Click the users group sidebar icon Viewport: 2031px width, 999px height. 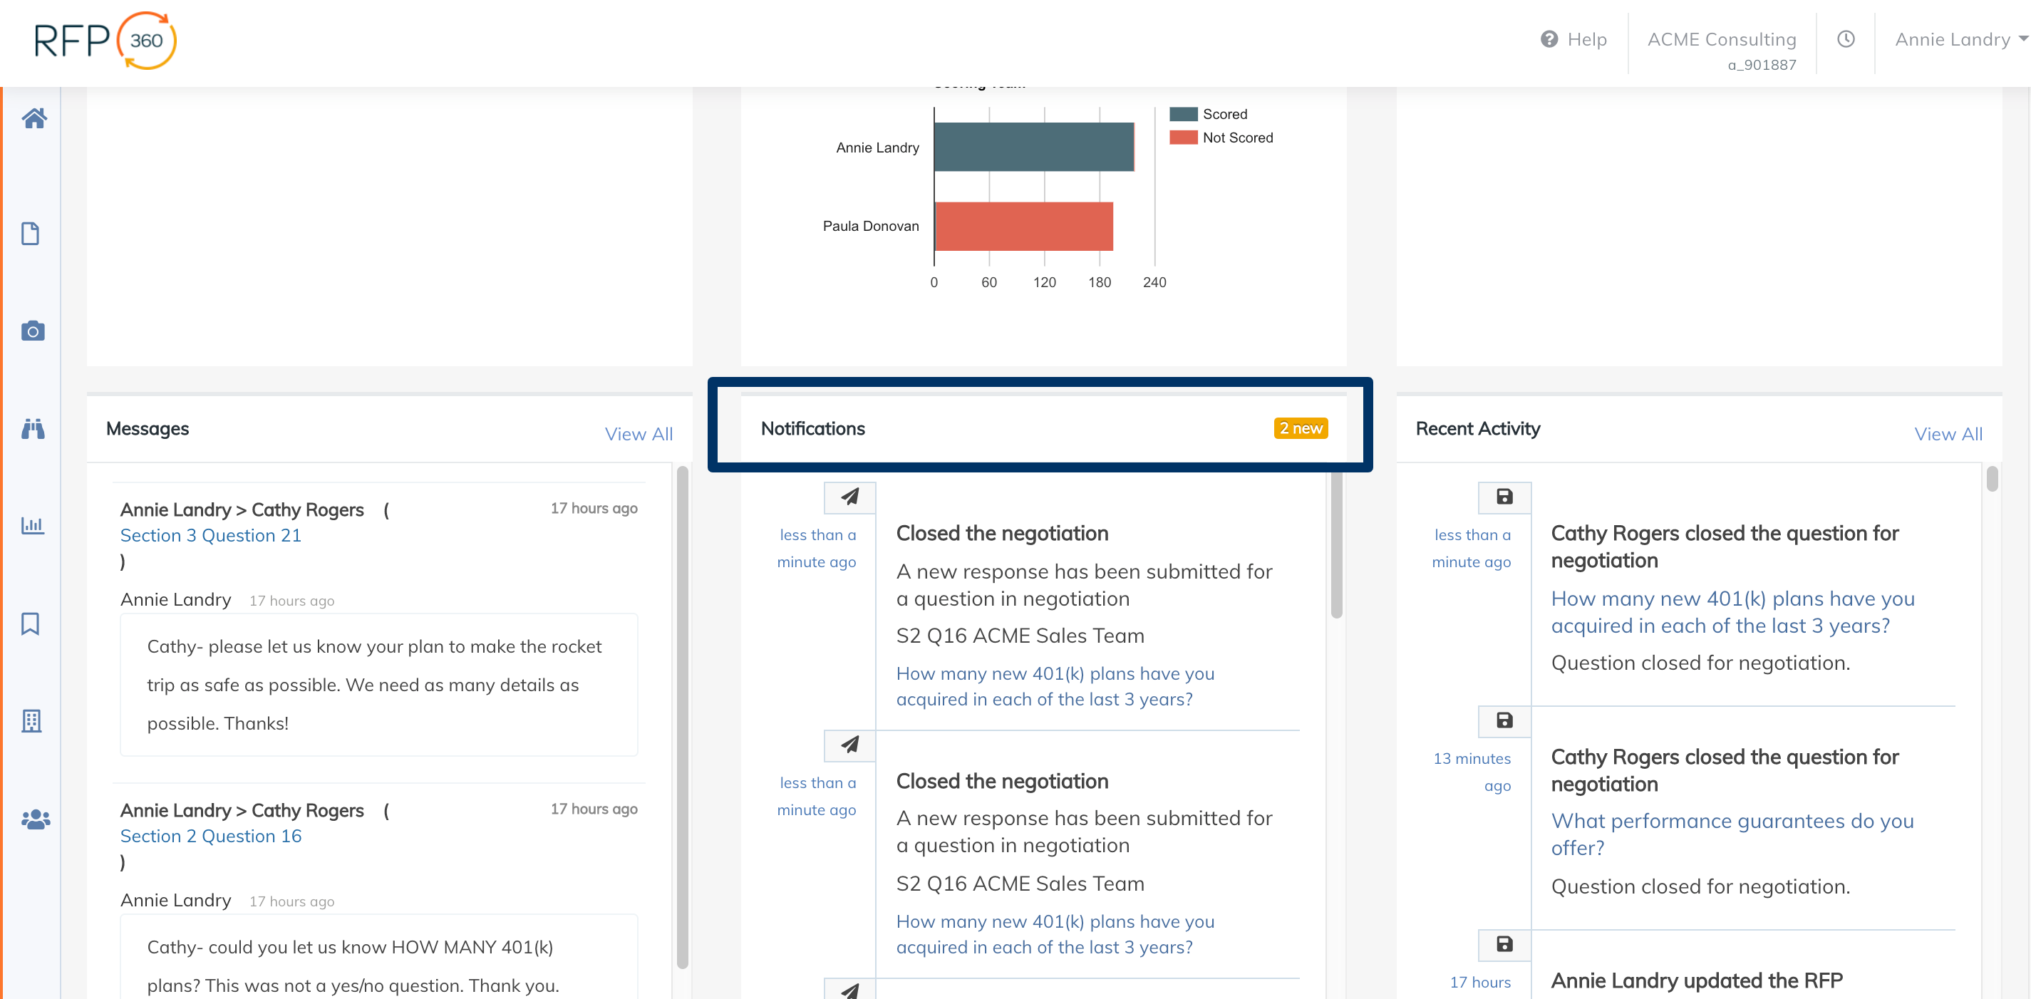[x=36, y=820]
